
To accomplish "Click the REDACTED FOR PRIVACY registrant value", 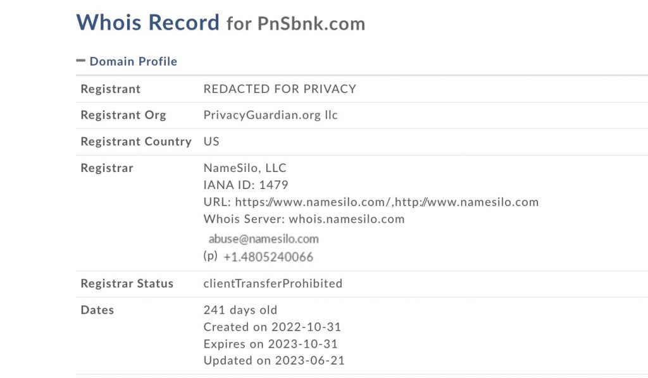I will click(x=280, y=89).
